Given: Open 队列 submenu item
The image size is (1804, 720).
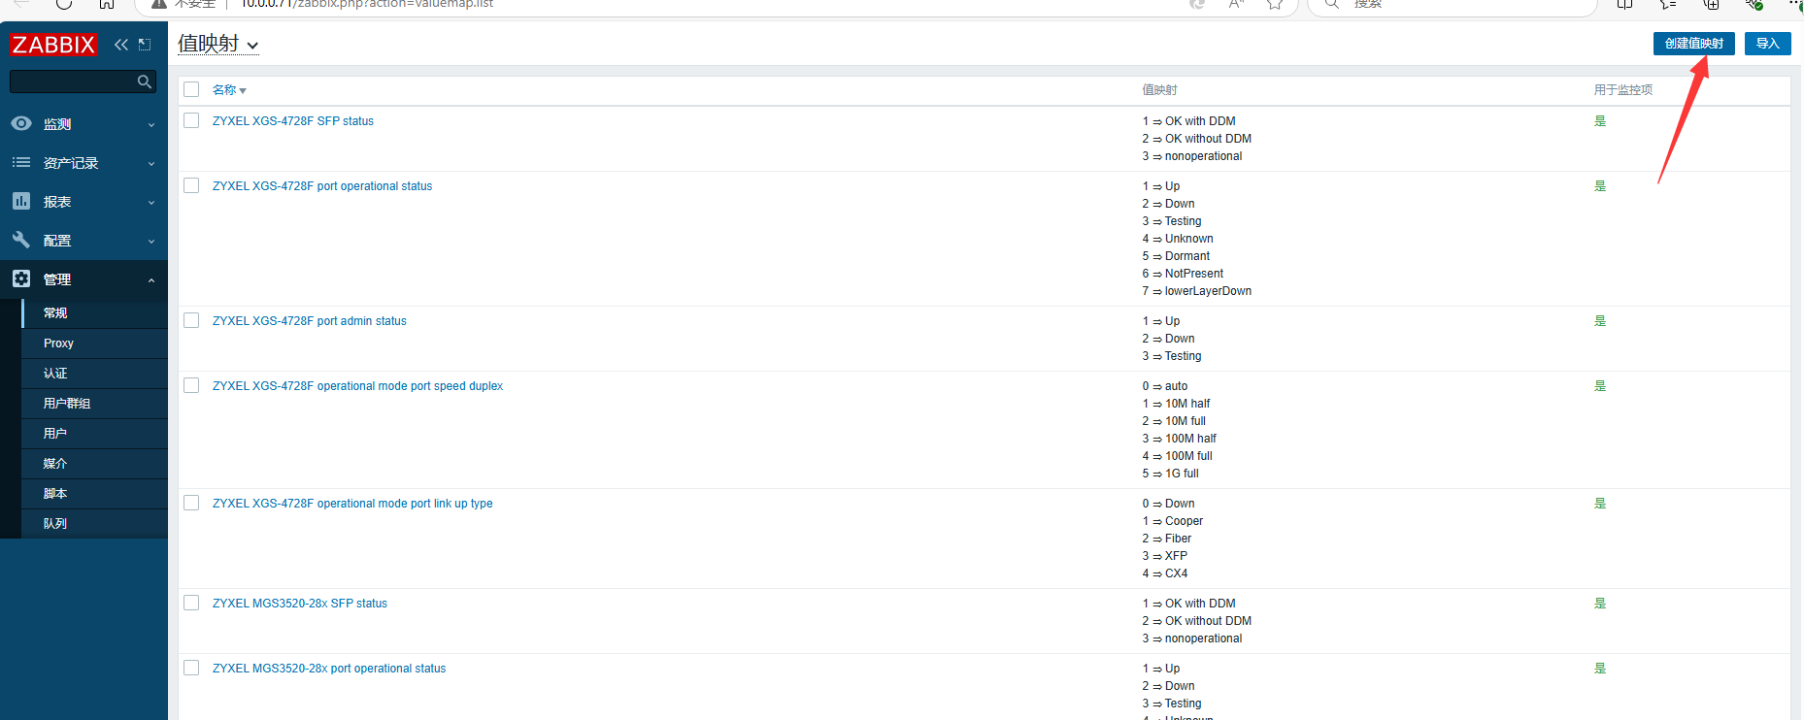Looking at the screenshot, I should tap(94, 524).
